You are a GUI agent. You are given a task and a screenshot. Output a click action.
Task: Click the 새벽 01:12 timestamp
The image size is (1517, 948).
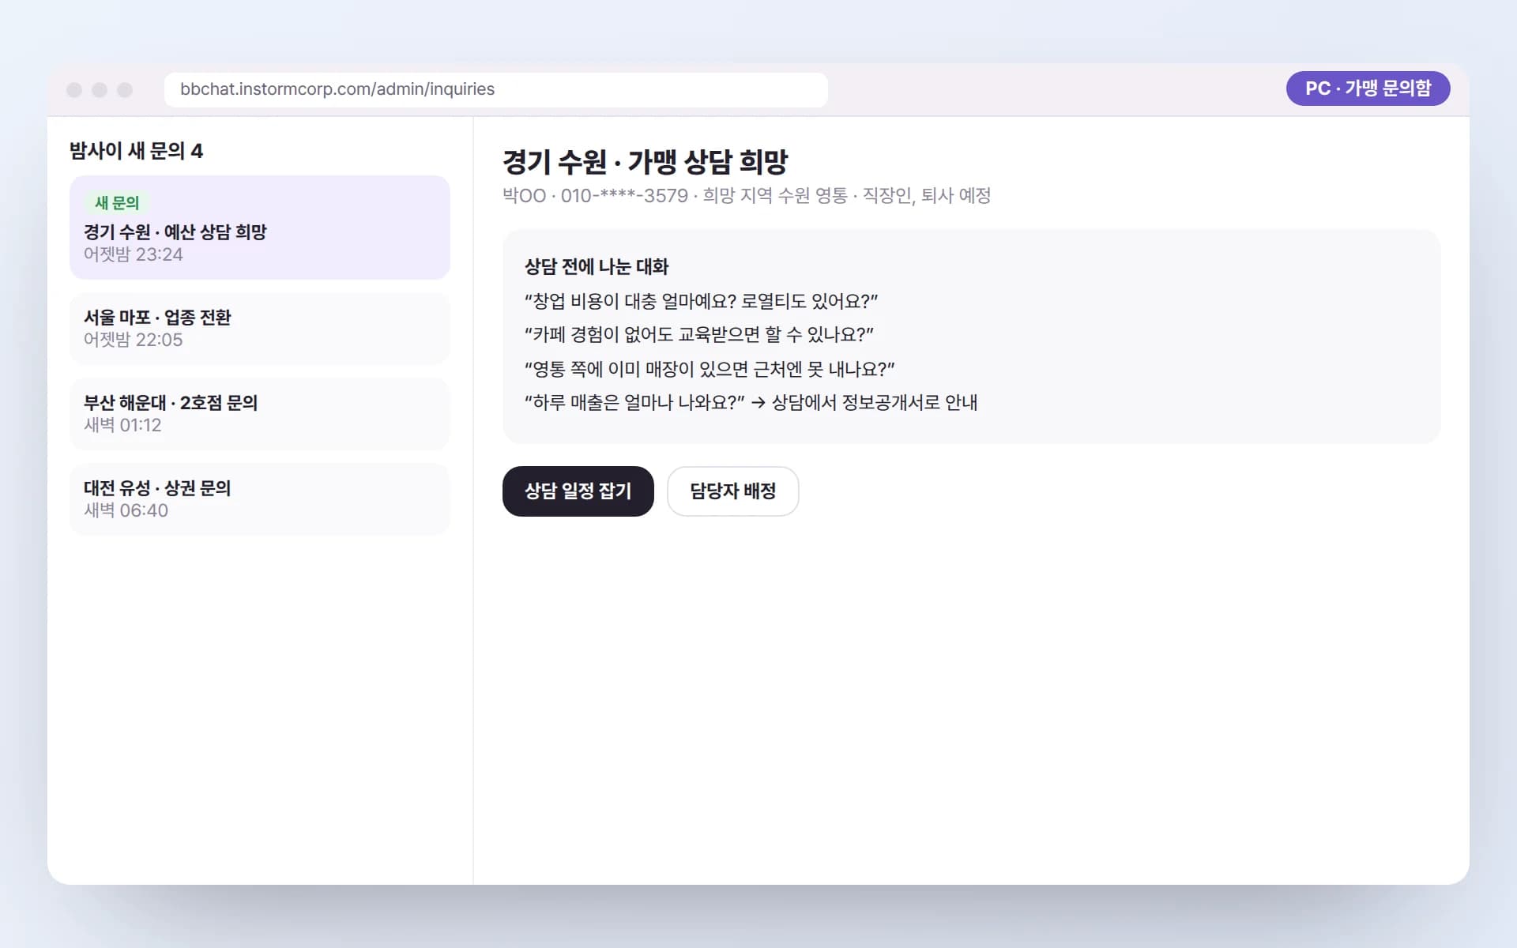click(x=122, y=425)
